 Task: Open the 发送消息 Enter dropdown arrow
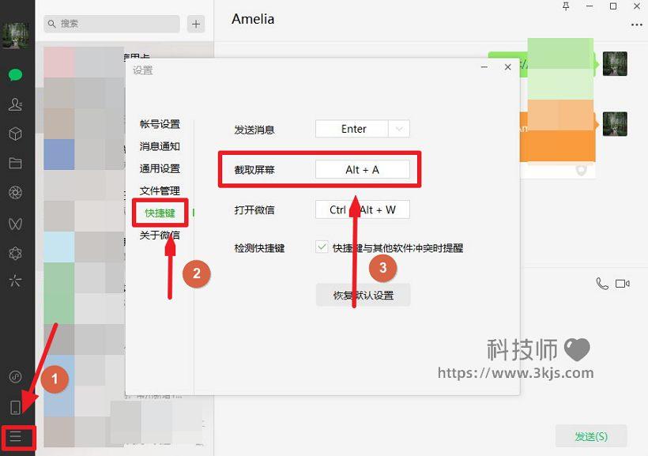point(399,129)
